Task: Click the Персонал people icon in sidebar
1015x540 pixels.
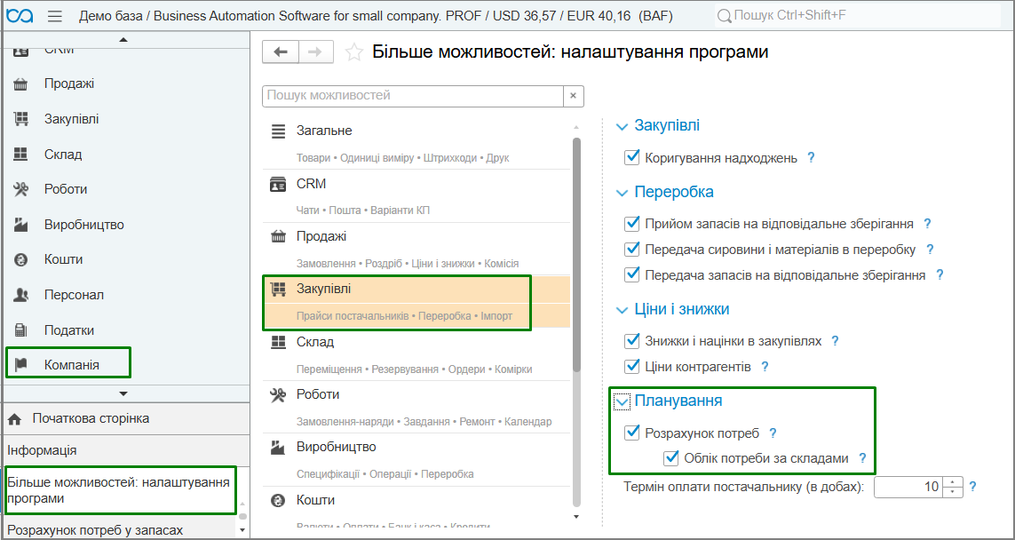Action: (x=20, y=295)
